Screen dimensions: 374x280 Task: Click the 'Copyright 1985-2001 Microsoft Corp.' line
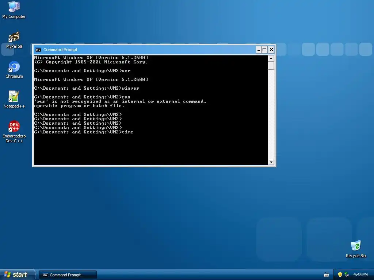click(x=91, y=62)
